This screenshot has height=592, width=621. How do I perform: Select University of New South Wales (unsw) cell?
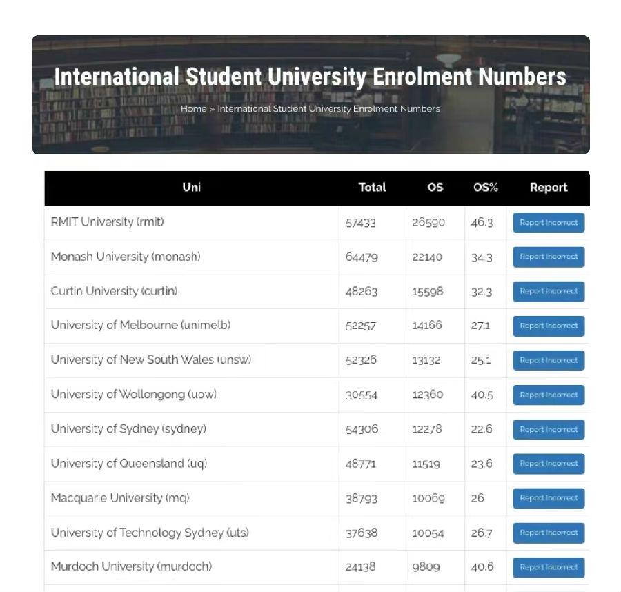192,360
